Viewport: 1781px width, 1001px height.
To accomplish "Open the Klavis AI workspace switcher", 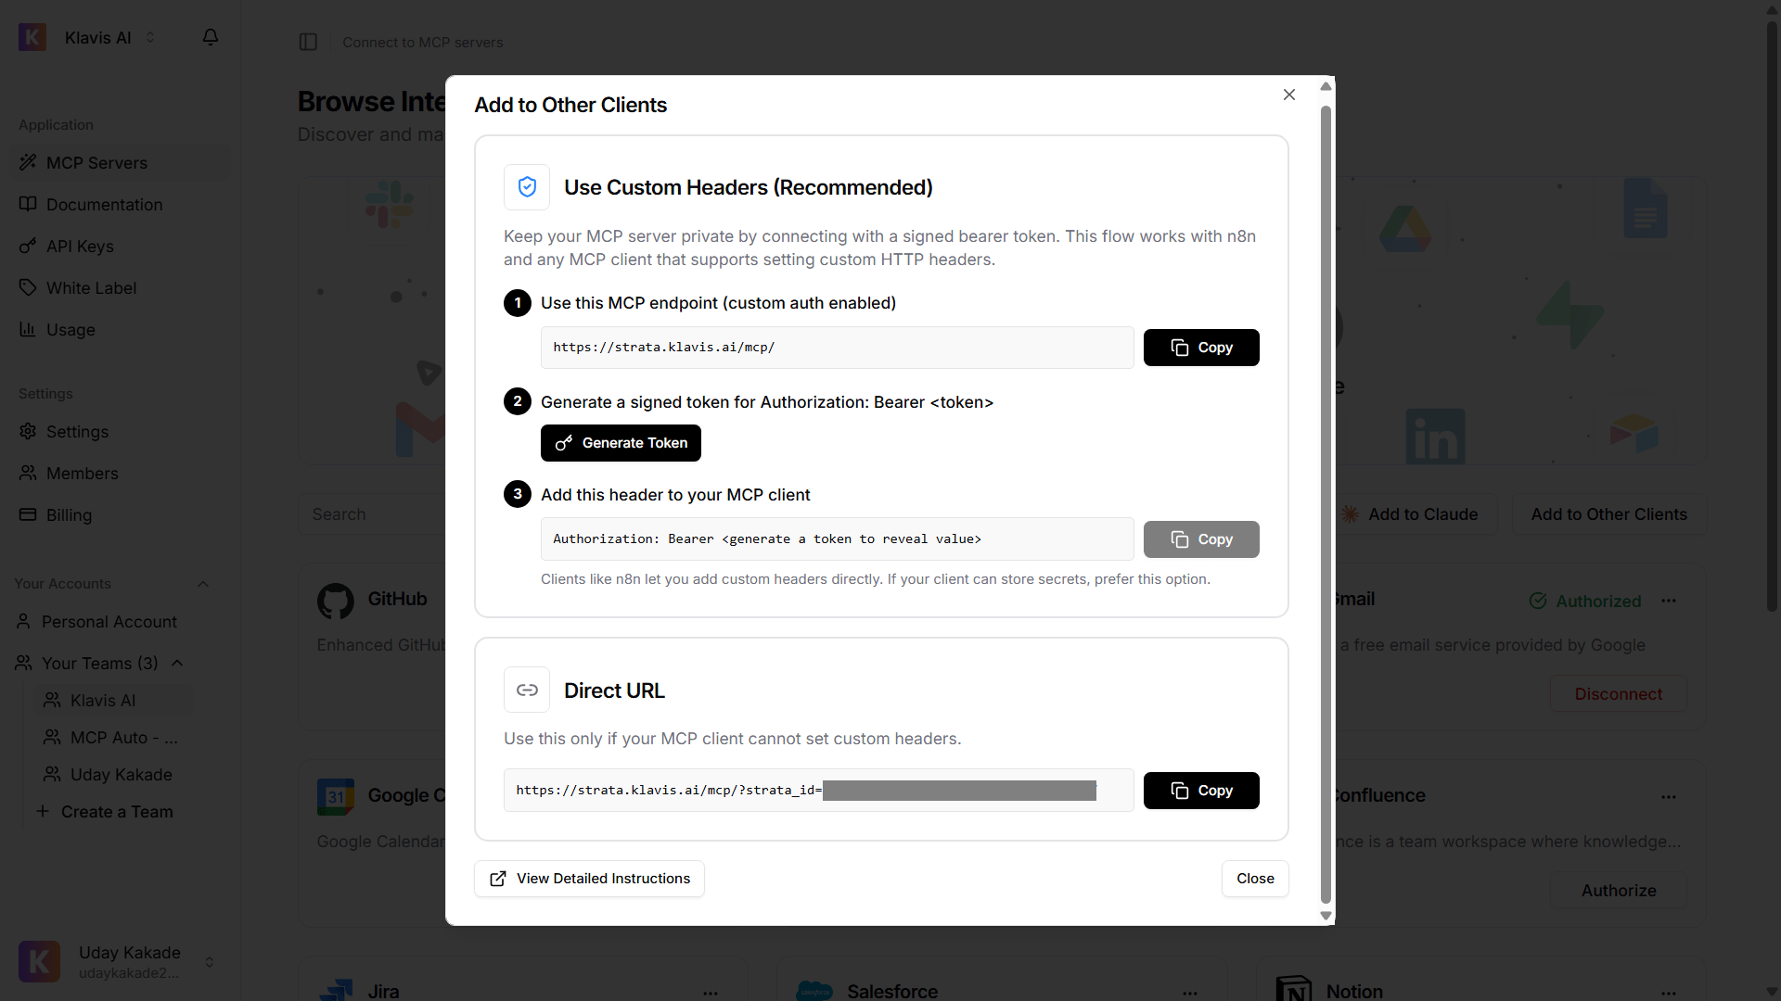I will click(x=150, y=37).
